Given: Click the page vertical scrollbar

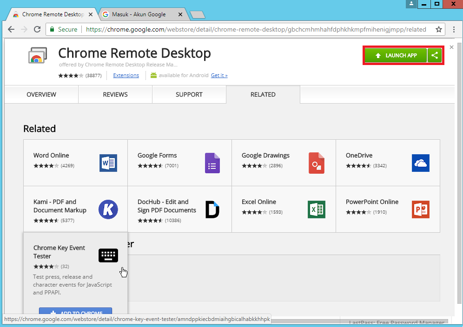Looking at the screenshot, I should pos(459,174).
